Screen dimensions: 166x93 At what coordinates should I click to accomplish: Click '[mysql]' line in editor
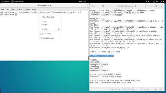(93, 60)
